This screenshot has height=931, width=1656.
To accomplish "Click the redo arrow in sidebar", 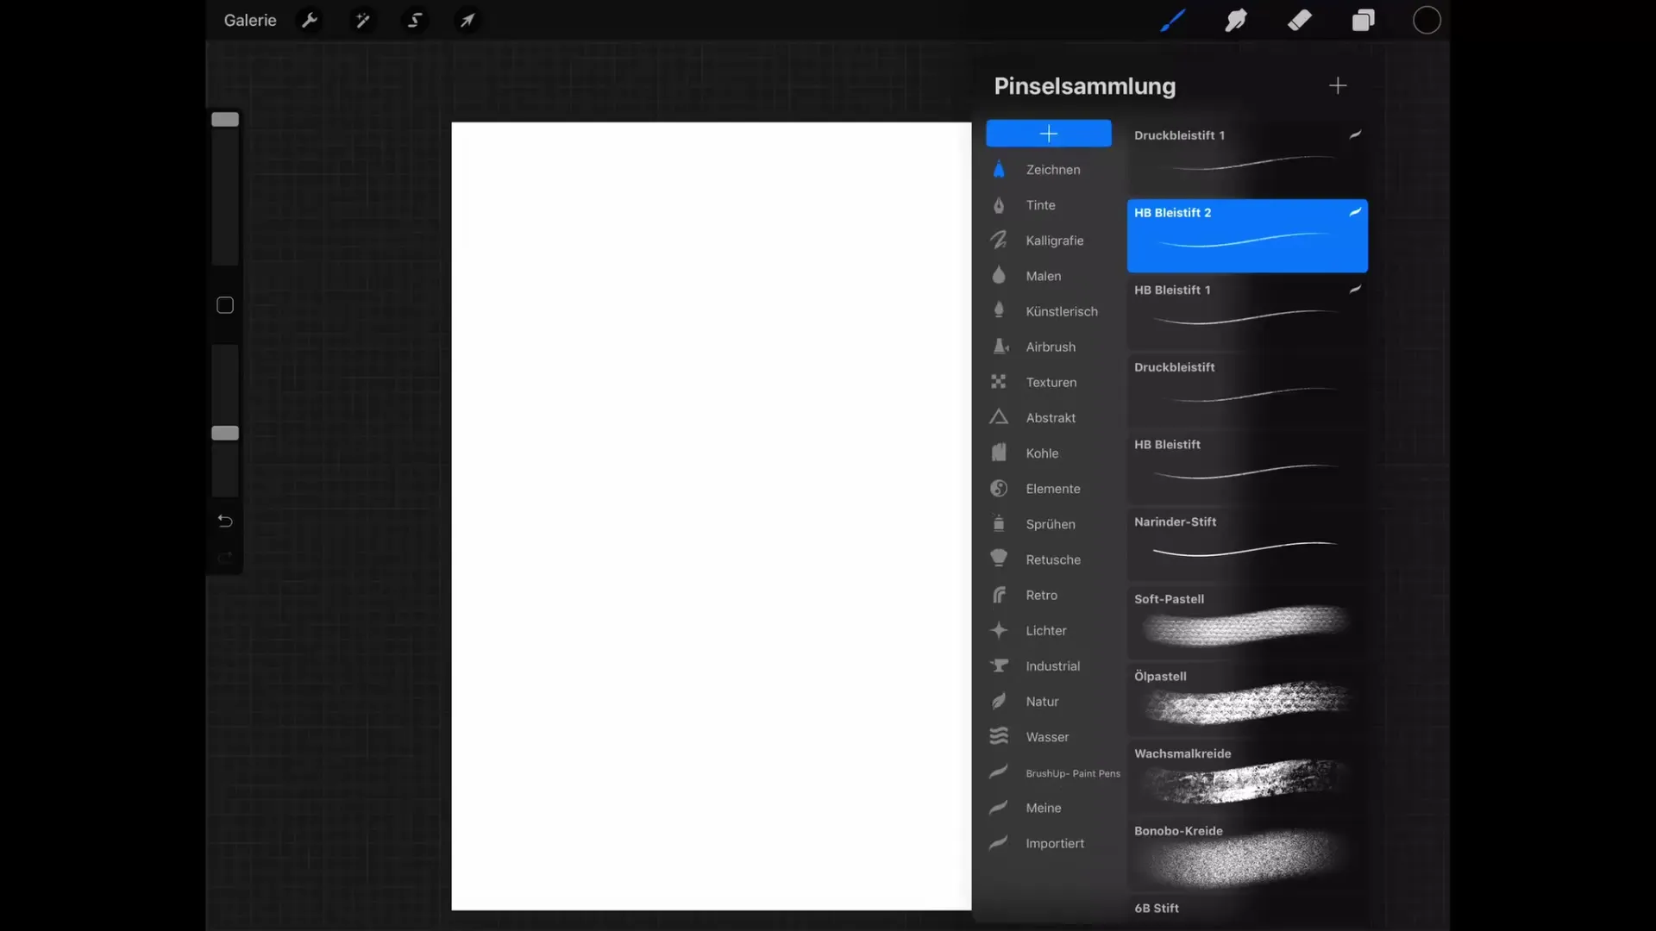I will click(x=225, y=558).
